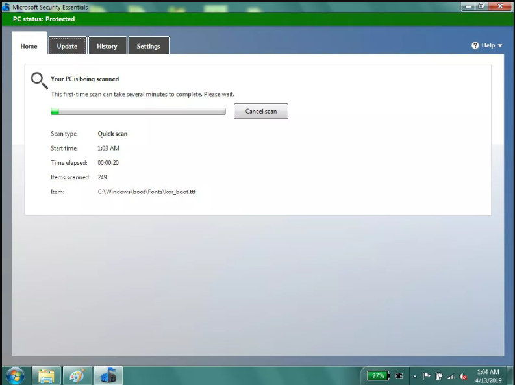This screenshot has height=385, width=515.
Task: Open Paint from the taskbar
Action: 77,376
